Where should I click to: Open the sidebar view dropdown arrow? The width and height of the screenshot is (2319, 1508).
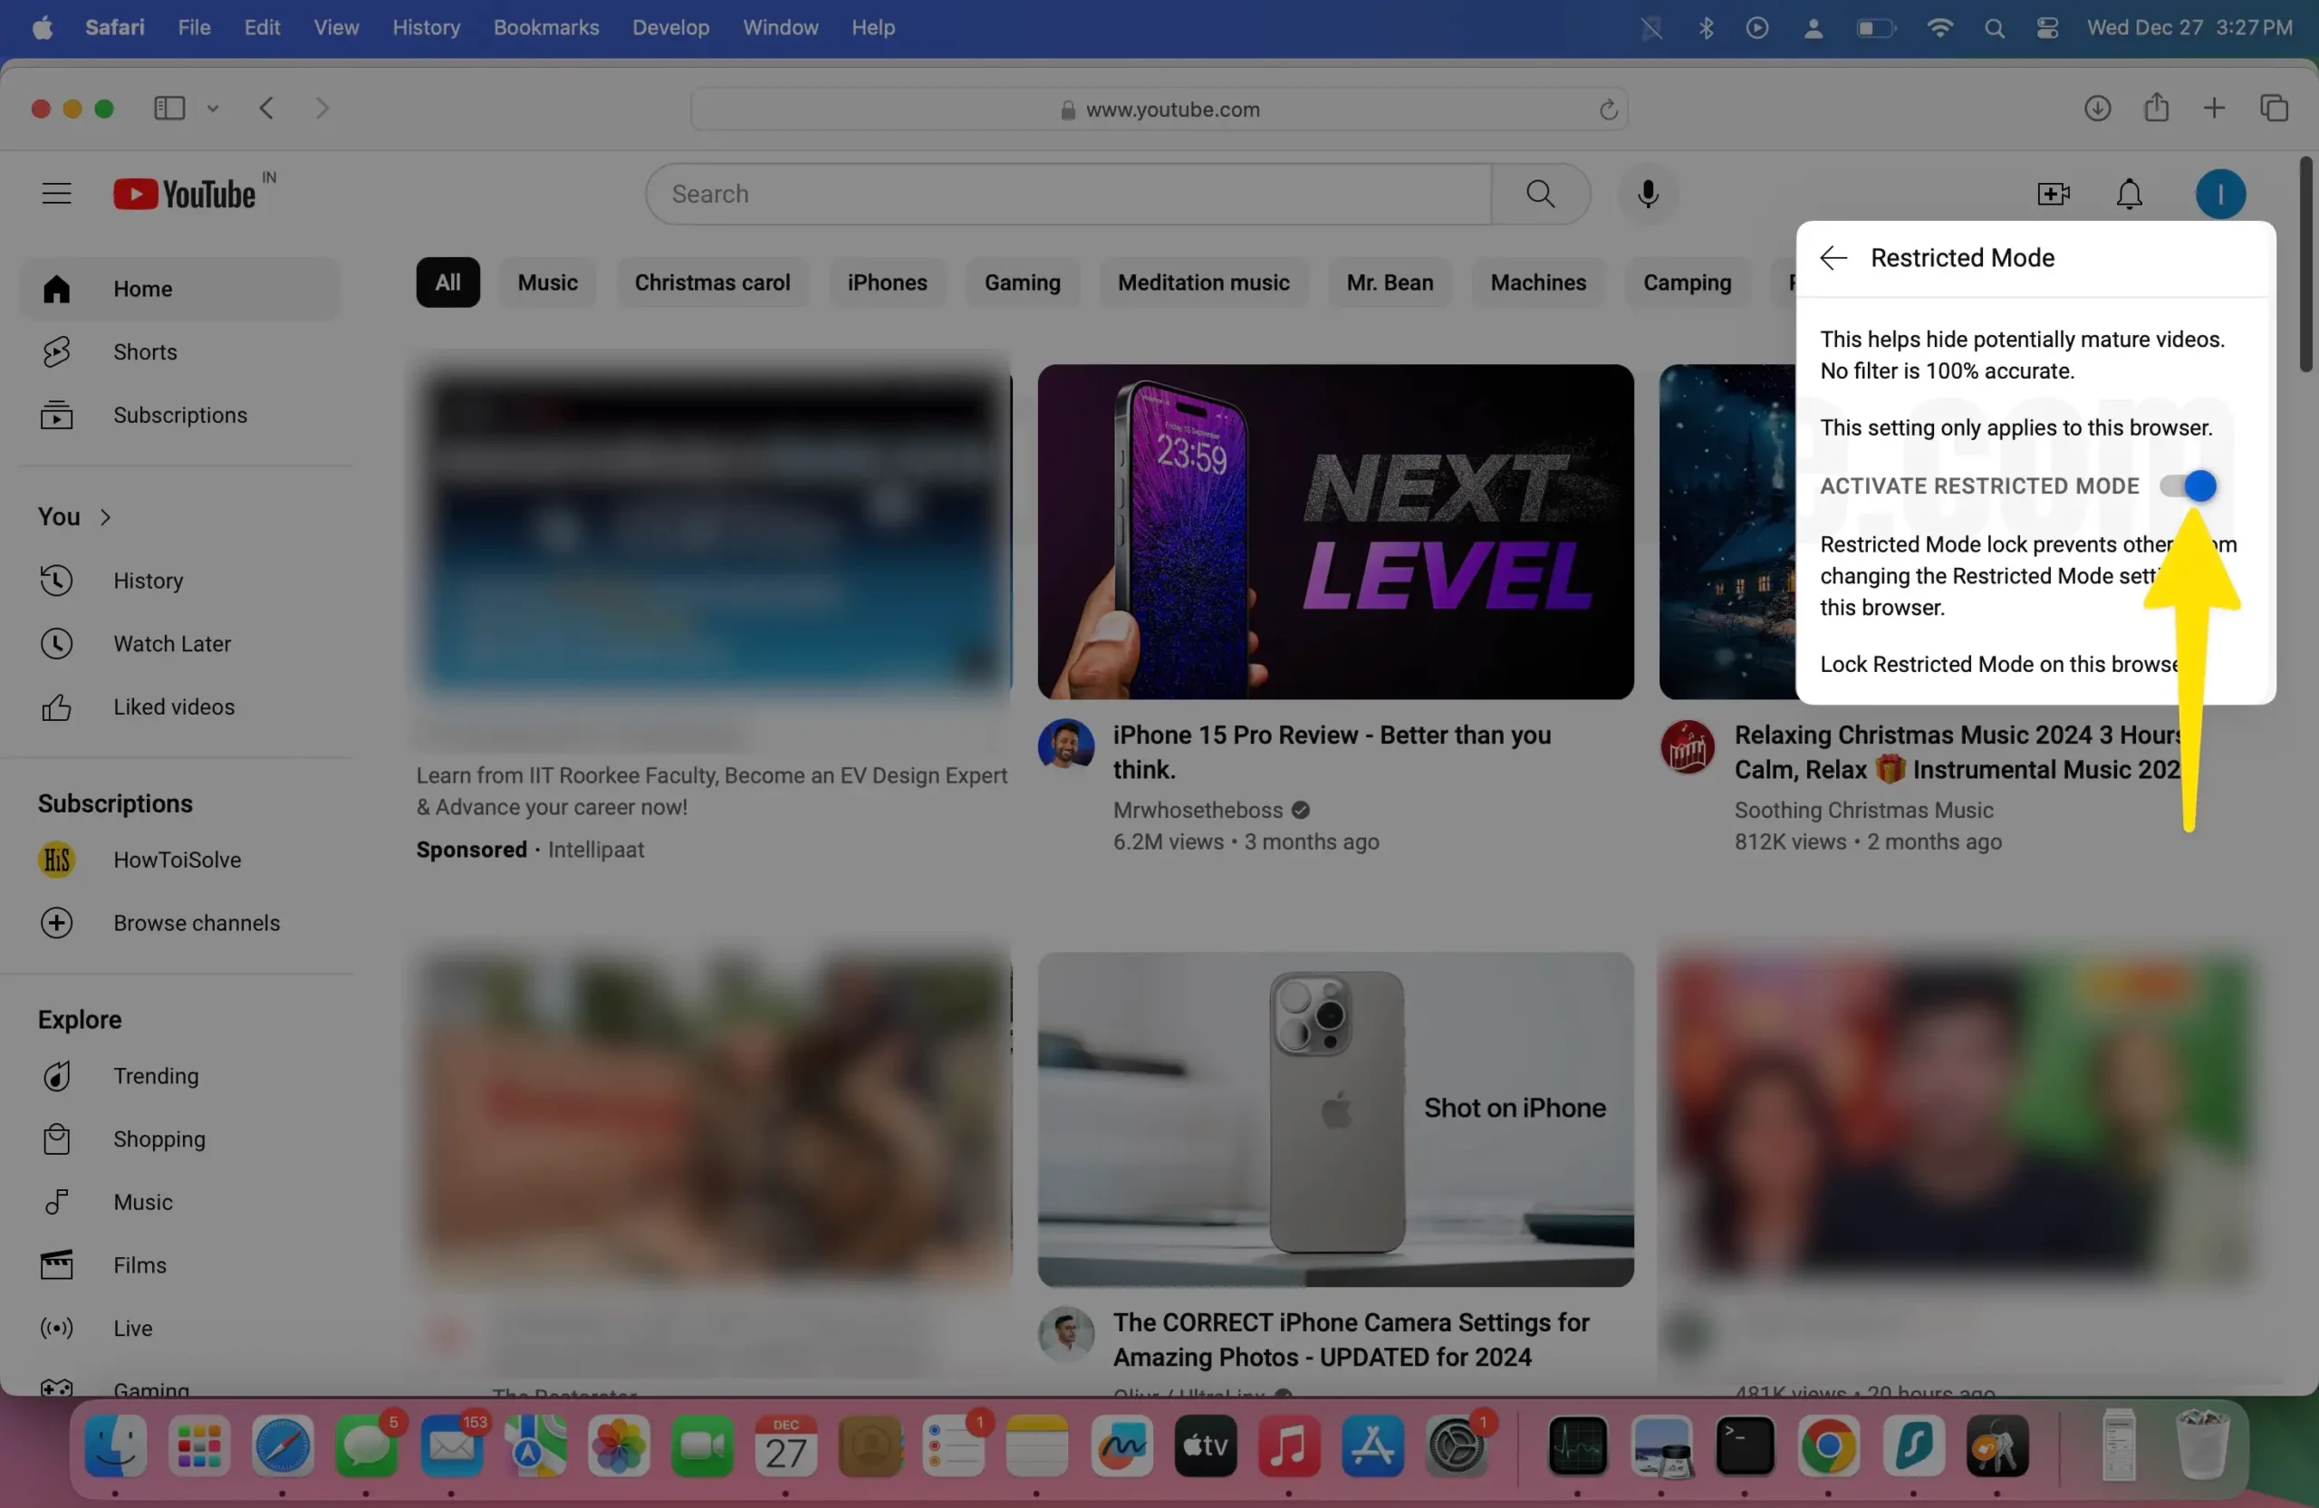(214, 108)
